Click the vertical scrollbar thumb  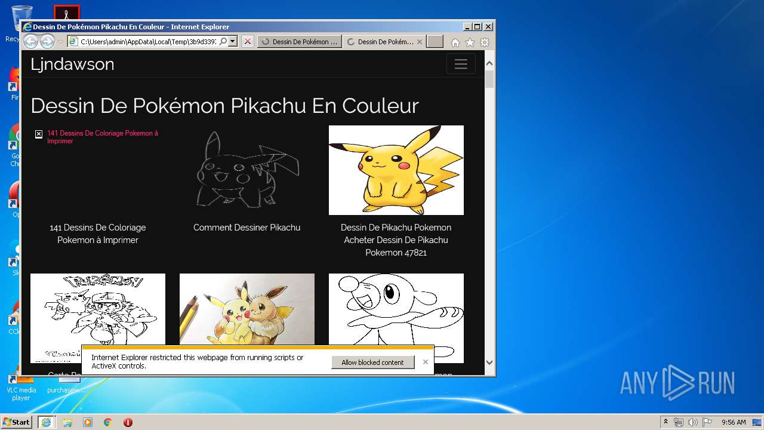point(489,79)
